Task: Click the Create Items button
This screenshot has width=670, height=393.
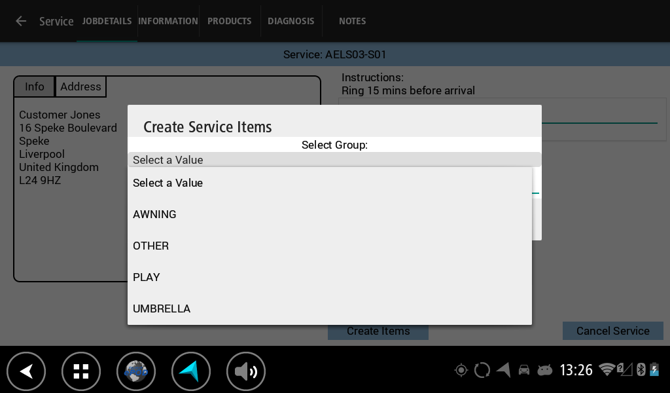Action: point(378,331)
